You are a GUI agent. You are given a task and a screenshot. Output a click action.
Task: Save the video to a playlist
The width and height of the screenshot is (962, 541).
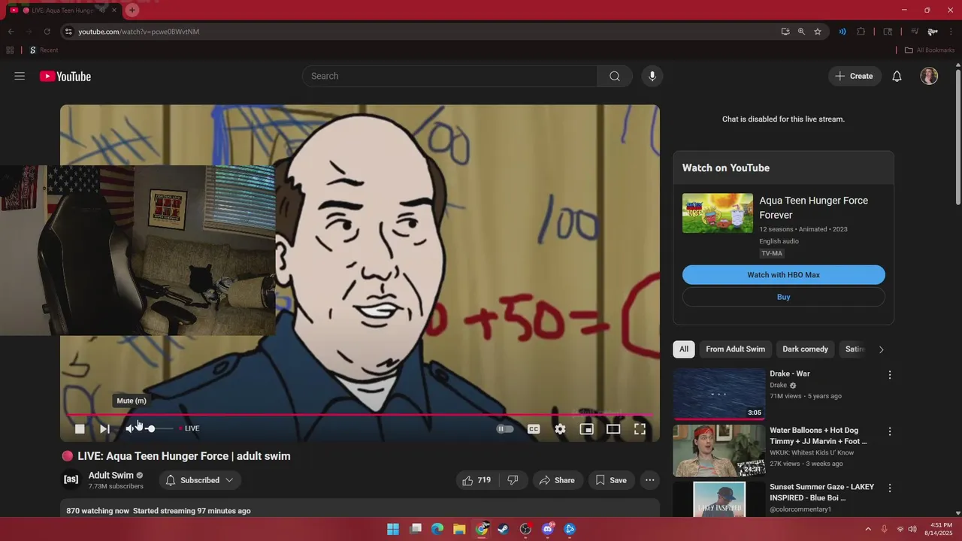pos(610,480)
